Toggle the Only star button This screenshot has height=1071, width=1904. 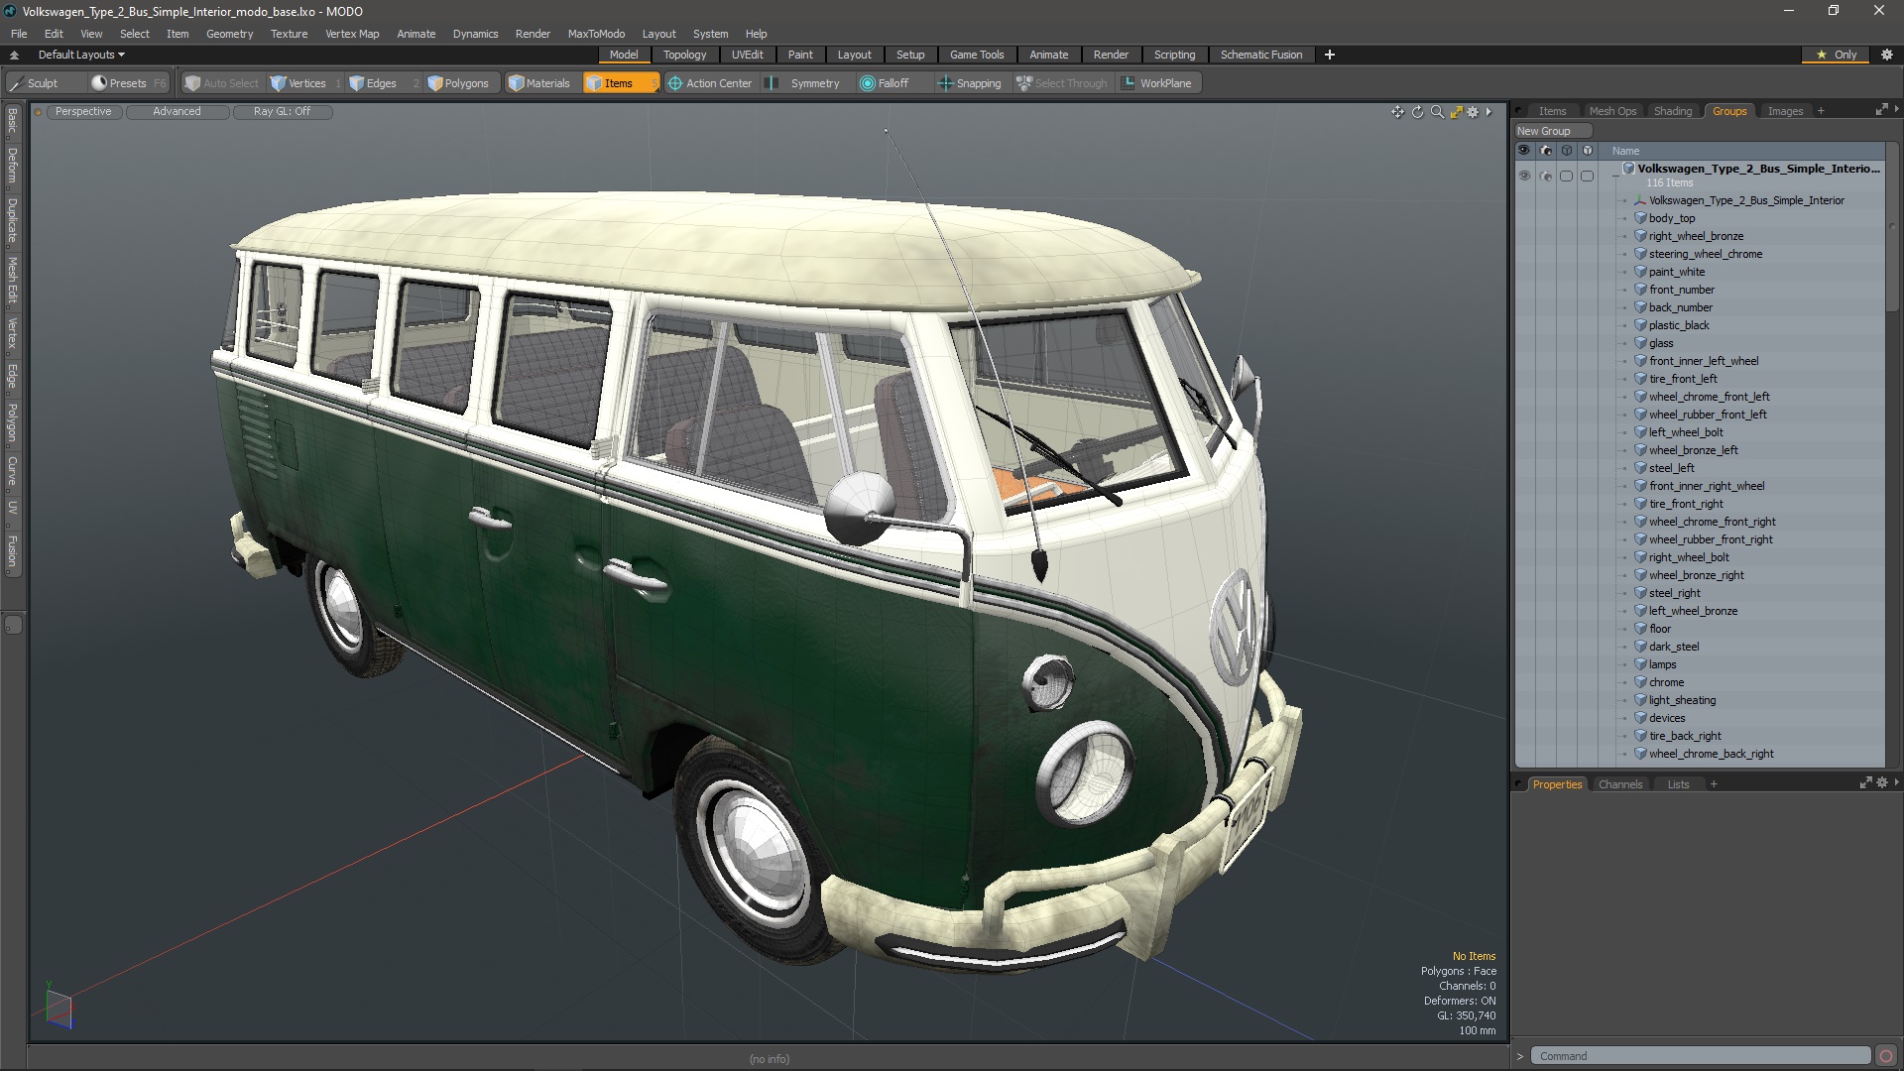pyautogui.click(x=1836, y=55)
